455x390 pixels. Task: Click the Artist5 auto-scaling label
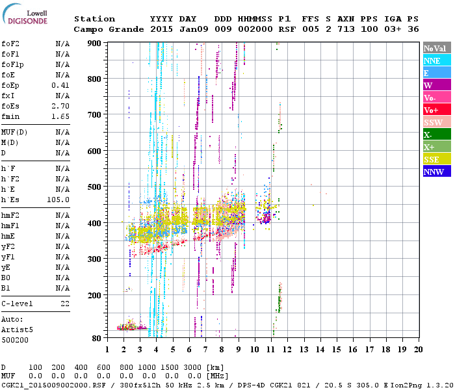(x=17, y=330)
